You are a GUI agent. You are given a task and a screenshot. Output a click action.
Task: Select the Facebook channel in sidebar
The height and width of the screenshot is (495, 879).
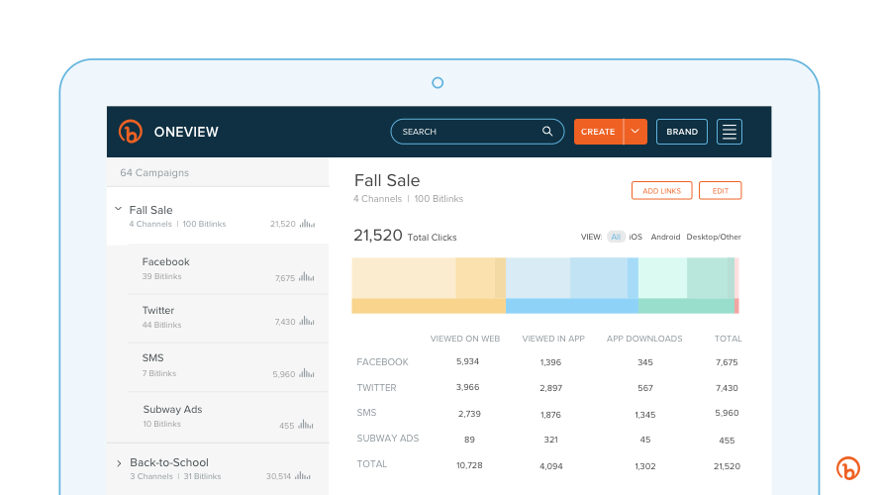tap(166, 262)
